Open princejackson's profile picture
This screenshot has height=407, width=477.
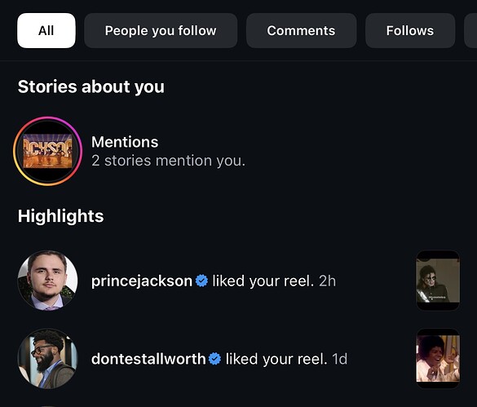pyautogui.click(x=48, y=281)
